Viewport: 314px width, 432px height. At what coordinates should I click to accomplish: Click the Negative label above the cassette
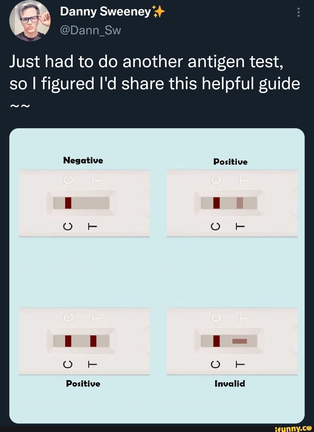click(x=83, y=160)
